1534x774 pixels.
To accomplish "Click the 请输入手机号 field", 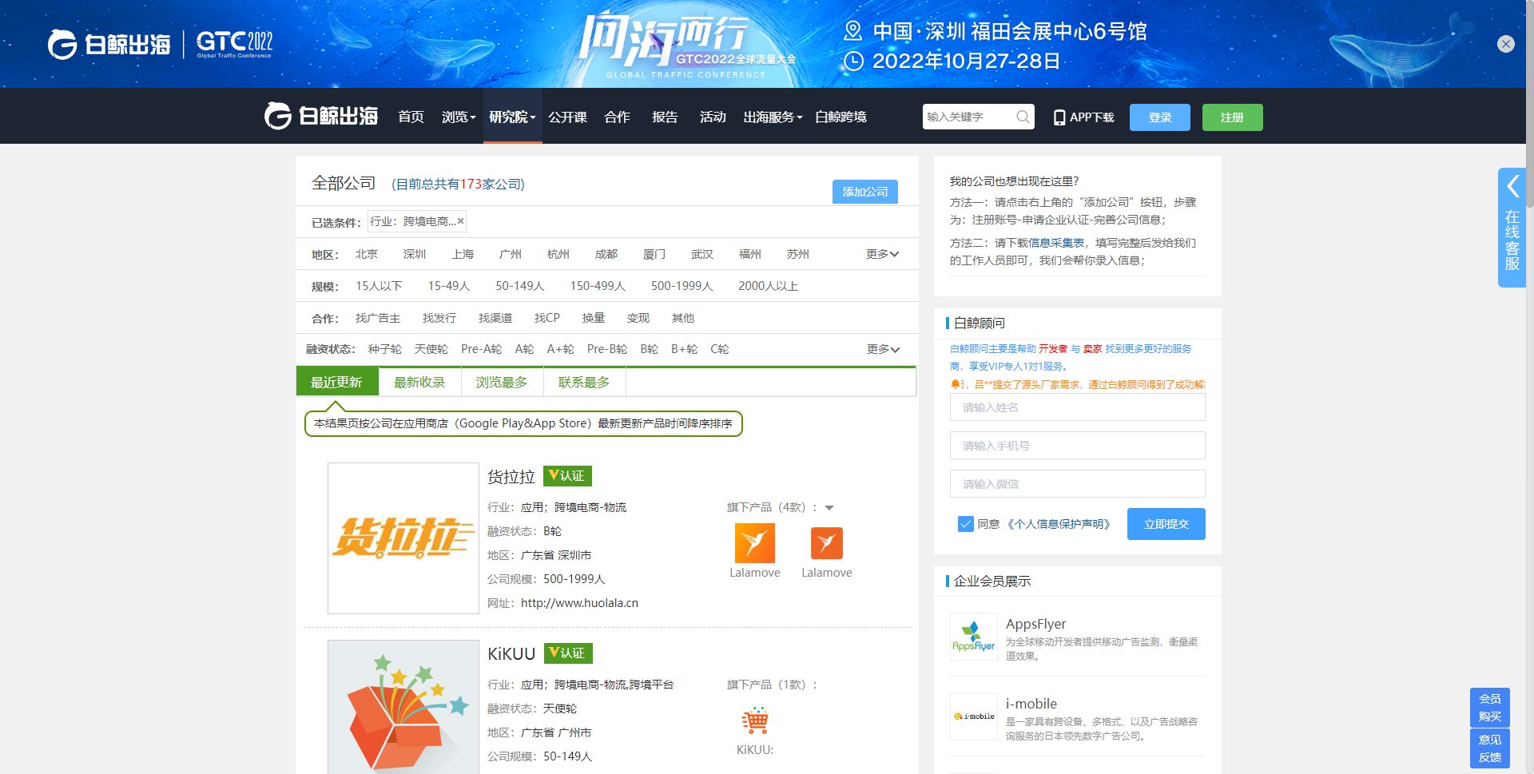I will pos(1078,446).
